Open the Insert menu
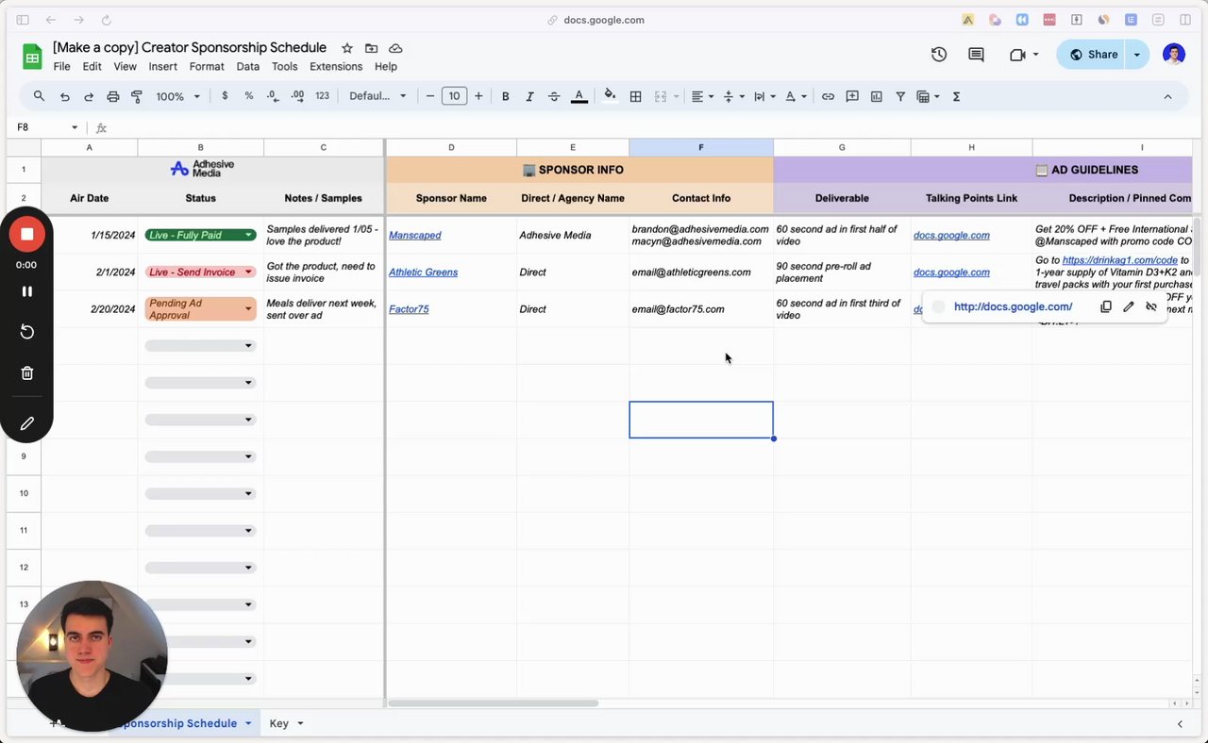The image size is (1208, 743). pyautogui.click(x=162, y=67)
